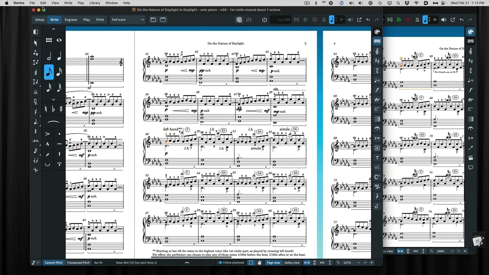The width and height of the screenshot is (489, 275).
Task: Click the flat accidental button
Action: [53, 109]
